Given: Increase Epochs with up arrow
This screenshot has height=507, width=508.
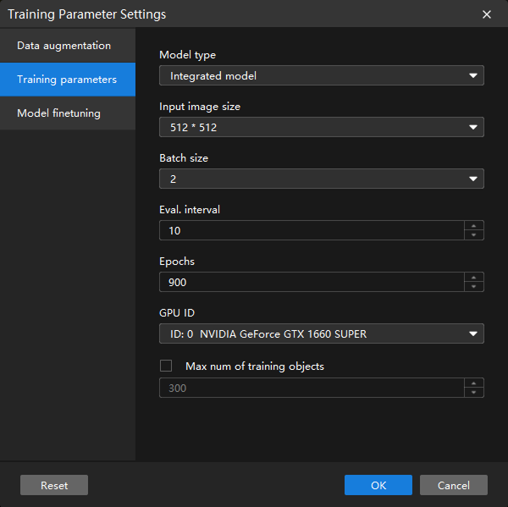Looking at the screenshot, I should pyautogui.click(x=473, y=278).
